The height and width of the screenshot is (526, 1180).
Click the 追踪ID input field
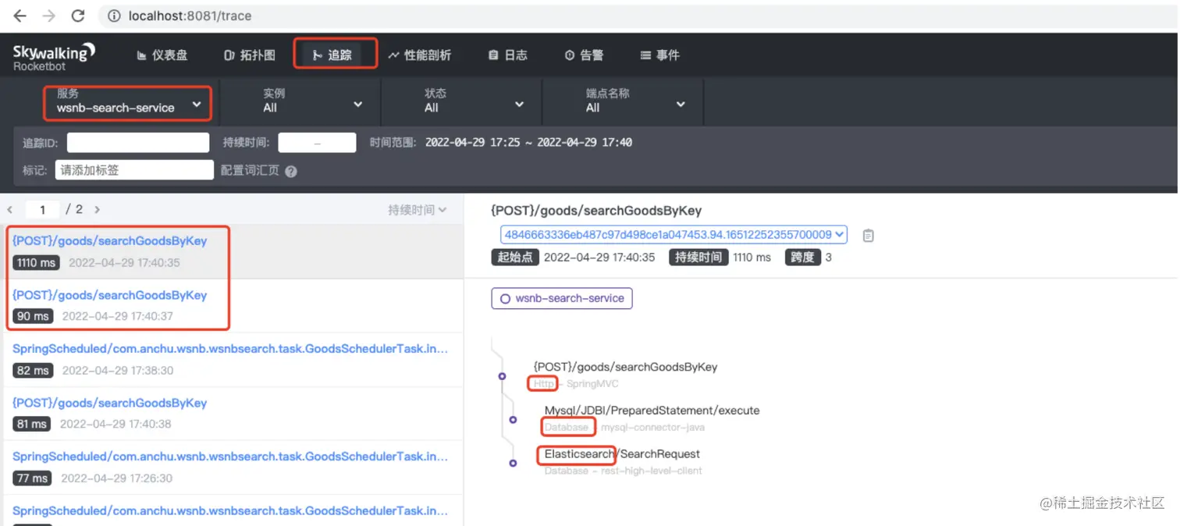[138, 143]
